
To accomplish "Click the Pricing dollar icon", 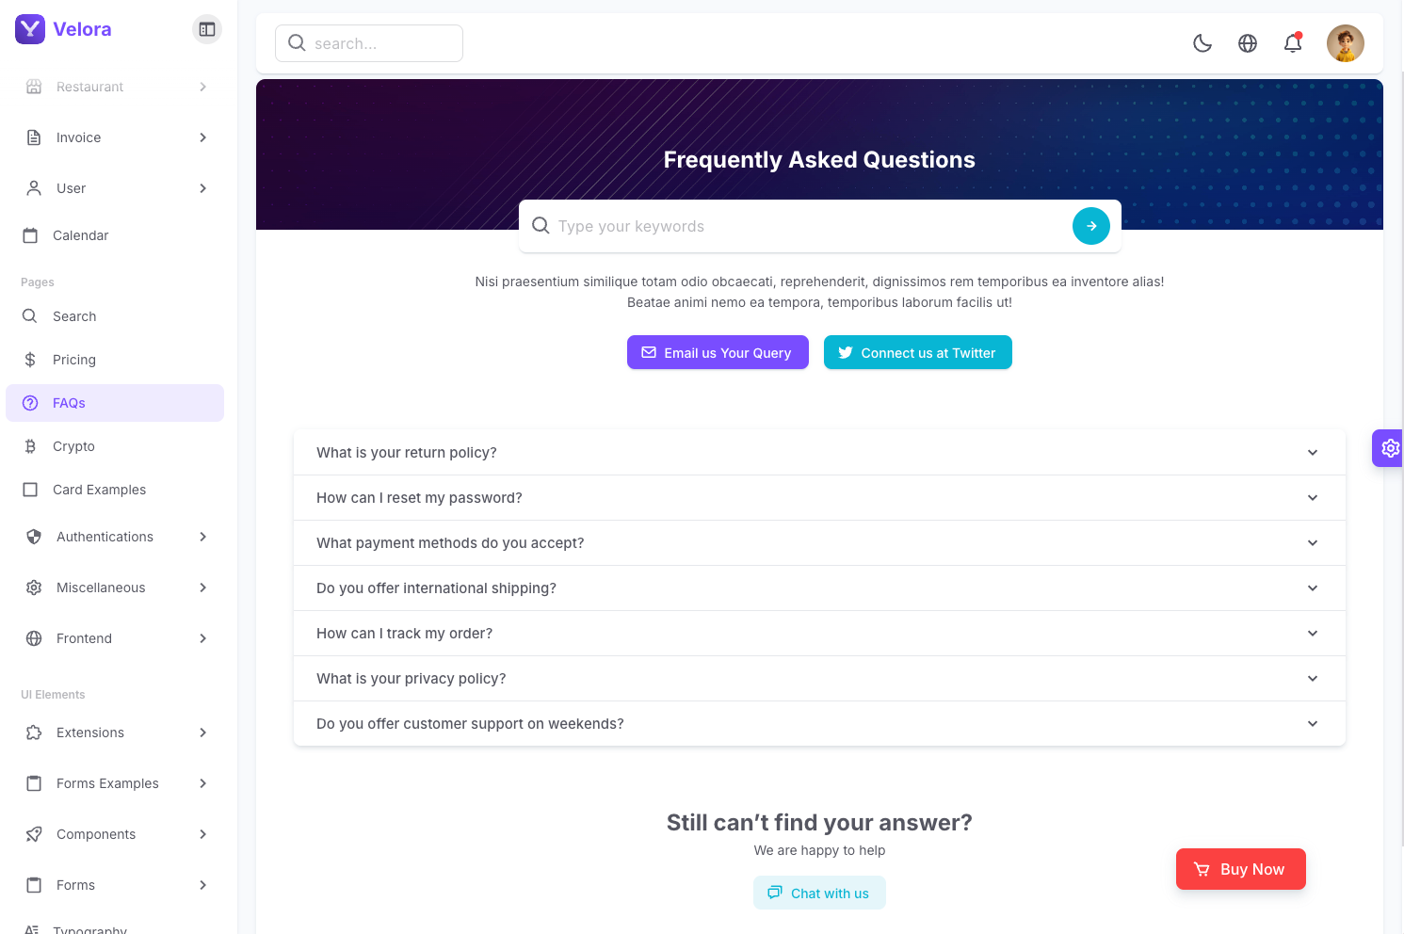I will (x=30, y=360).
